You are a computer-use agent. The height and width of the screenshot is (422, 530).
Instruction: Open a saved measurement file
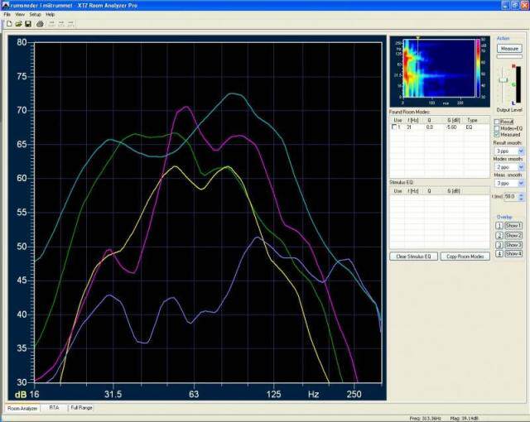pos(18,24)
